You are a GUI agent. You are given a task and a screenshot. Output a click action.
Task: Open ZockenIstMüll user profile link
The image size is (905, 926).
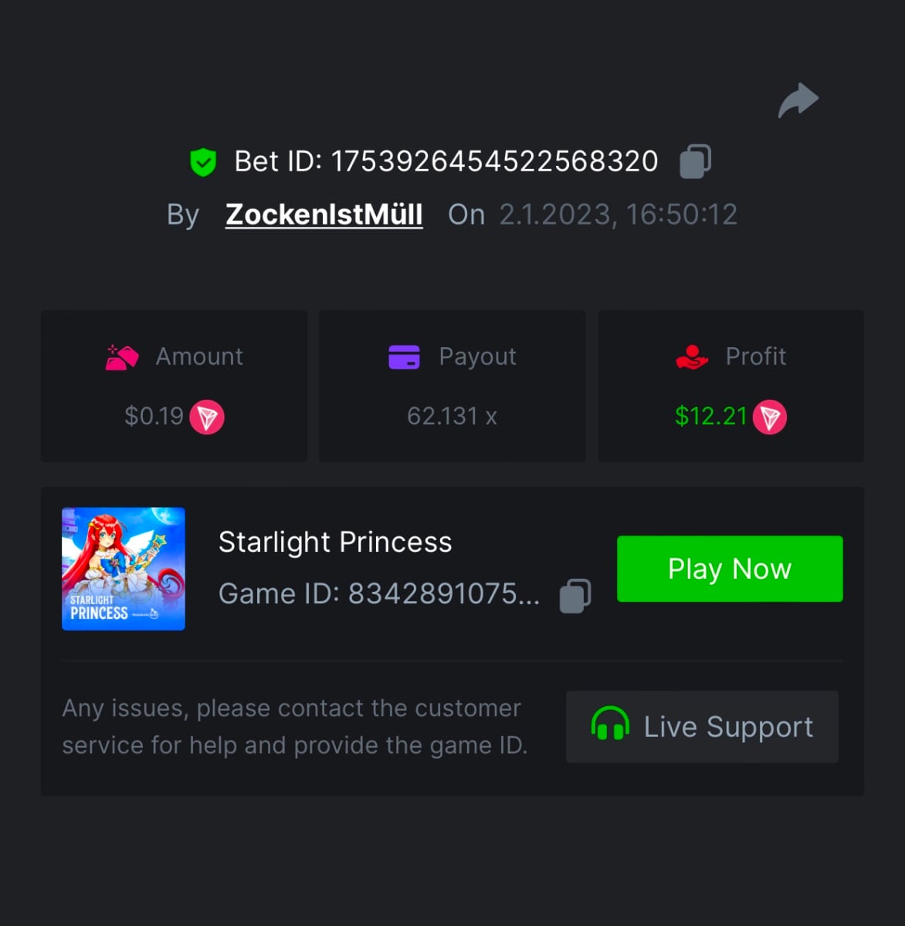point(324,215)
